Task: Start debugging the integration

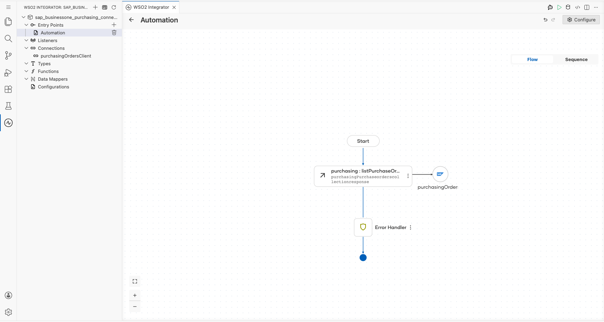Action: pos(568,7)
